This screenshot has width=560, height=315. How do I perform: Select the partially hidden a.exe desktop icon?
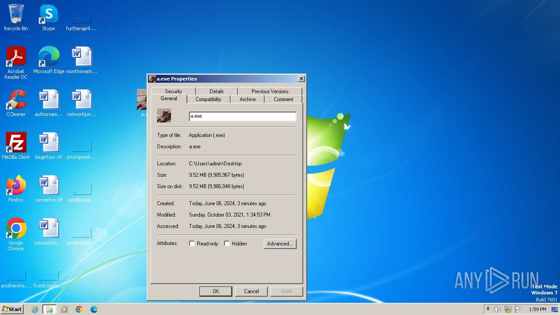[x=142, y=102]
